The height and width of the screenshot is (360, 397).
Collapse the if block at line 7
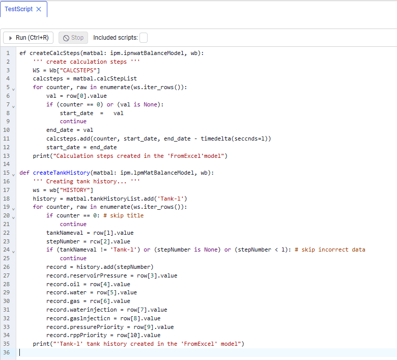pos(13,106)
